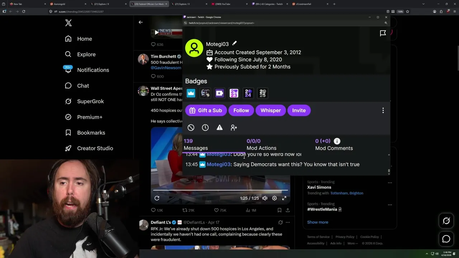Viewport: 459px width, 258px height.
Task: Click the edit pencil next to Motegi03
Action: click(x=234, y=43)
